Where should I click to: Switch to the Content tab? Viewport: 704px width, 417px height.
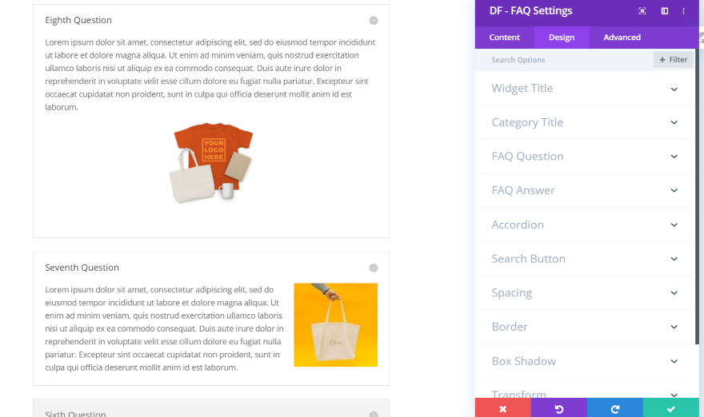tap(505, 38)
